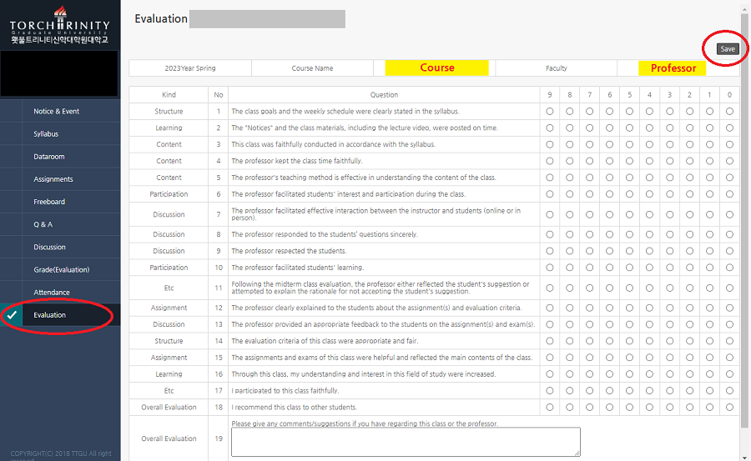Open Grade(Evaluation) page
The width and height of the screenshot is (751, 461).
(61, 269)
